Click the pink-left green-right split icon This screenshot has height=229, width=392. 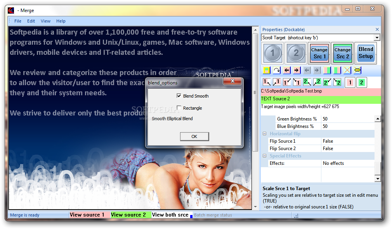(x=327, y=70)
